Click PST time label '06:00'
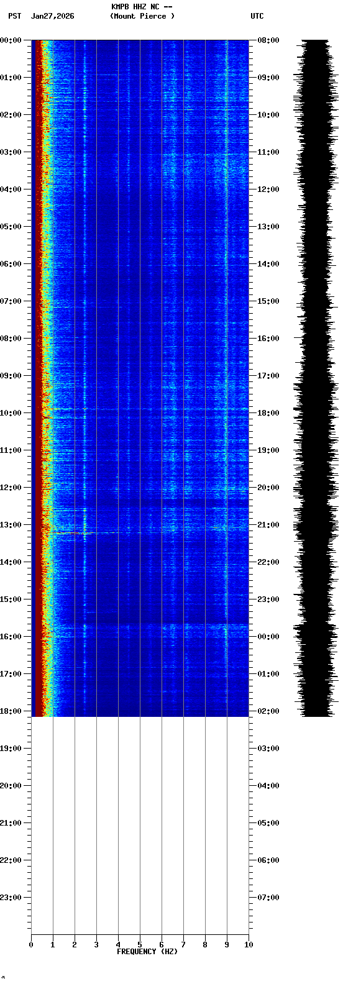Image resolution: width=343 pixels, height=984 pixels. (x=11, y=264)
